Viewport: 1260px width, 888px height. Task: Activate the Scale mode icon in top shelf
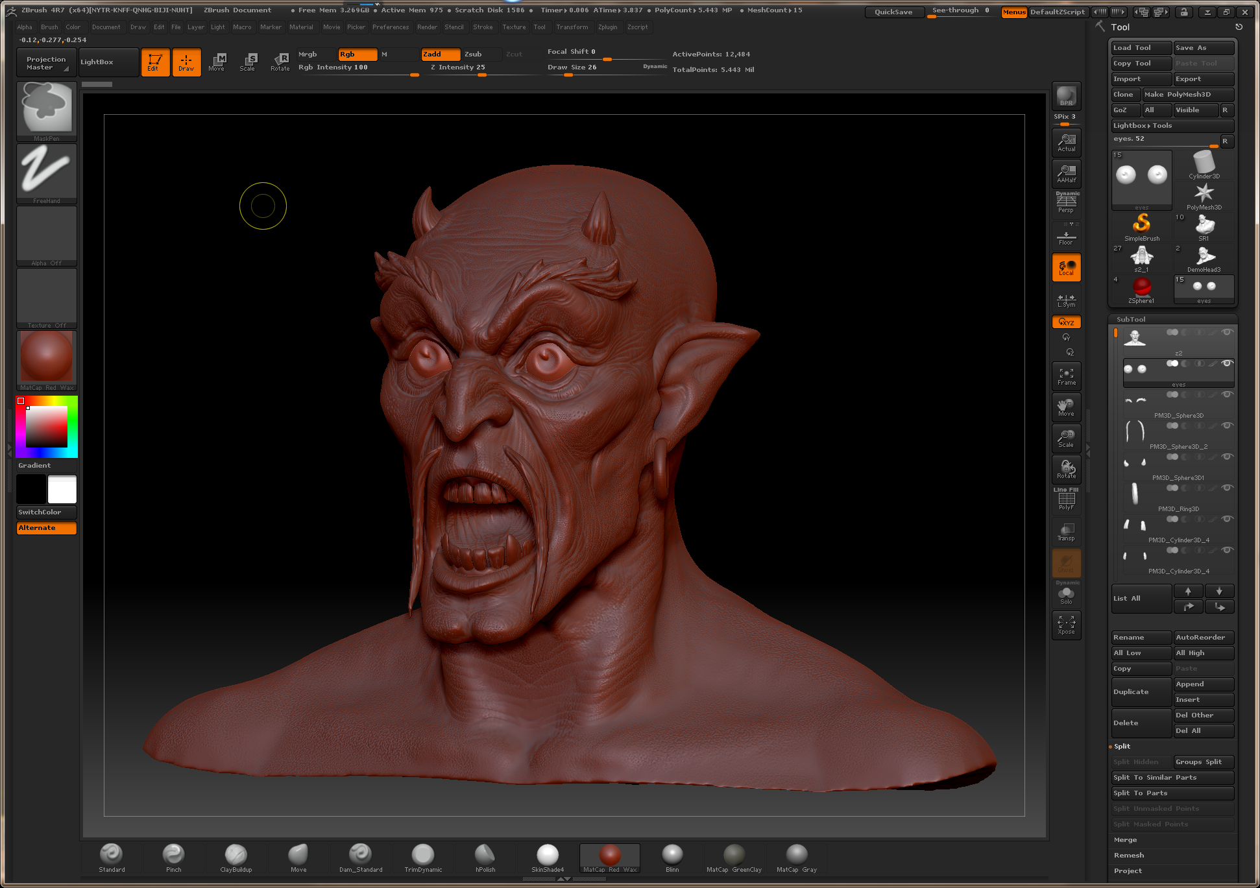248,62
